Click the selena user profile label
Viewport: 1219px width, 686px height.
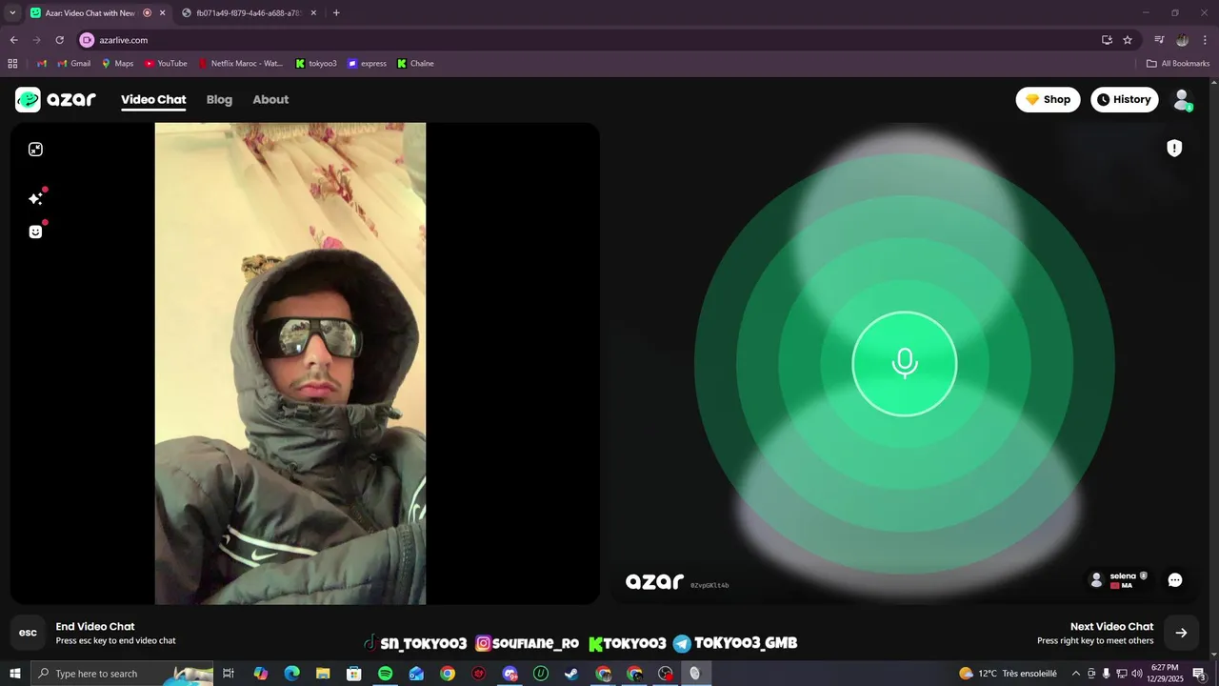click(x=1119, y=579)
